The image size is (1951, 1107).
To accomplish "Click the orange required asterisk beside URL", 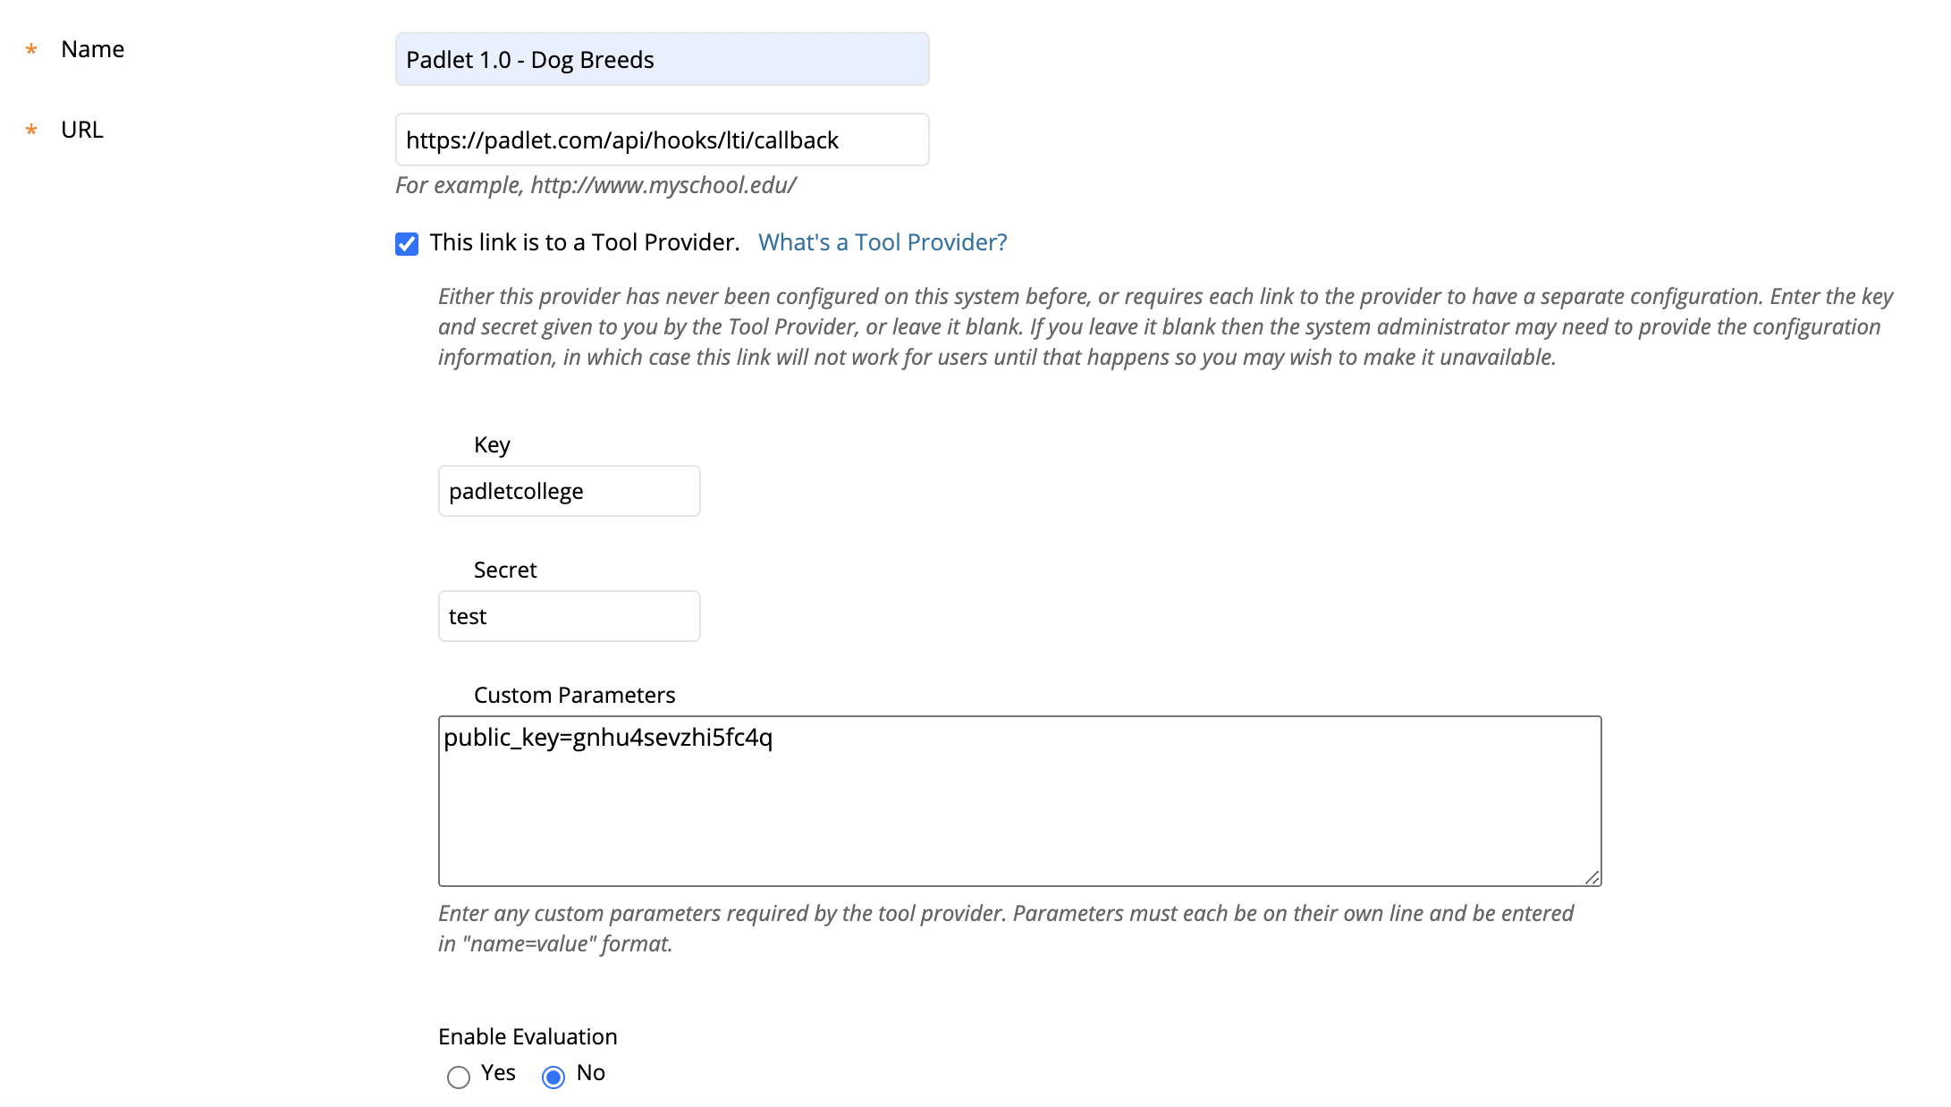I will (31, 131).
